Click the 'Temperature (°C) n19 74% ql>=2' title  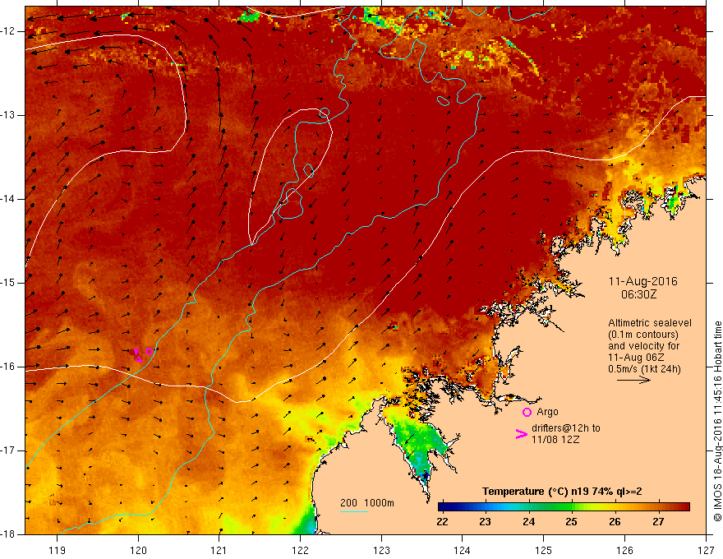(562, 492)
